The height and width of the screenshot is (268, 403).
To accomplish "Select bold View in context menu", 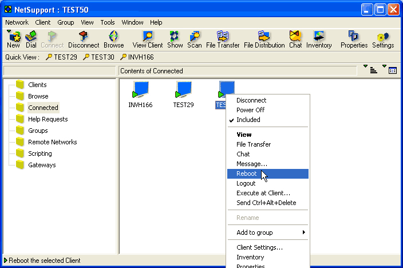I will 268,135.
